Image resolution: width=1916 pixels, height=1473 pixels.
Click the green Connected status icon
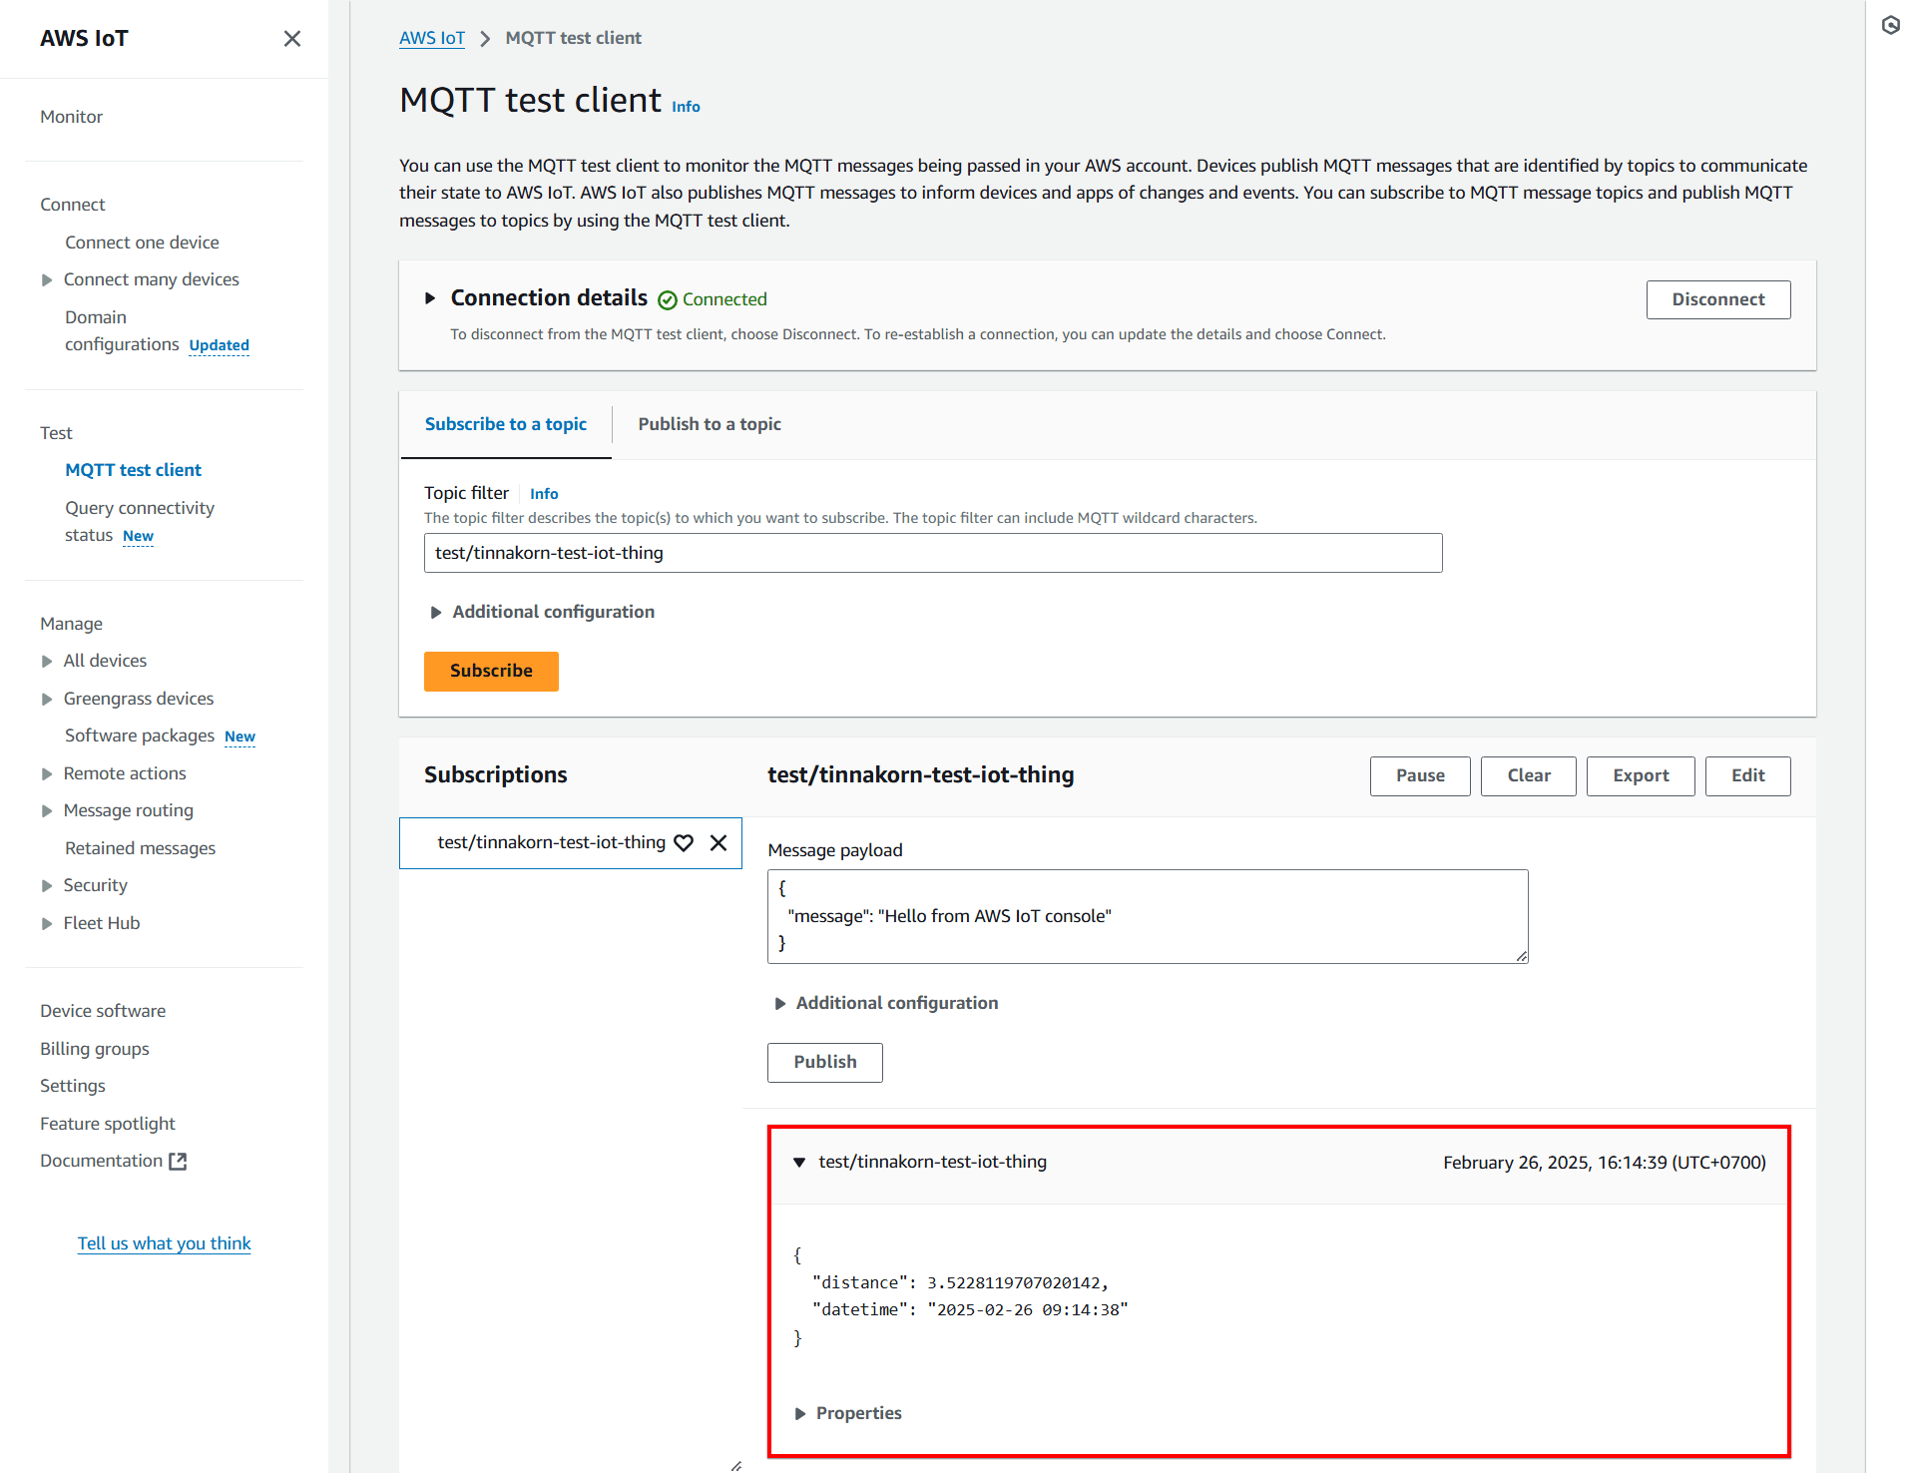668,300
